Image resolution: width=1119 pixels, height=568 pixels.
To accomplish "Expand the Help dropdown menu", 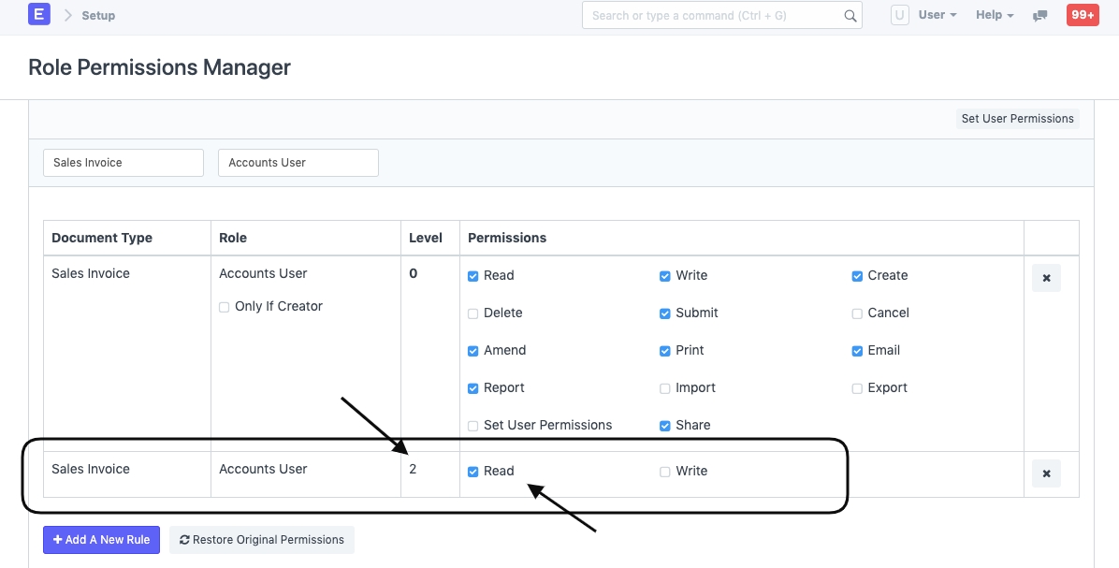I will 995,15.
